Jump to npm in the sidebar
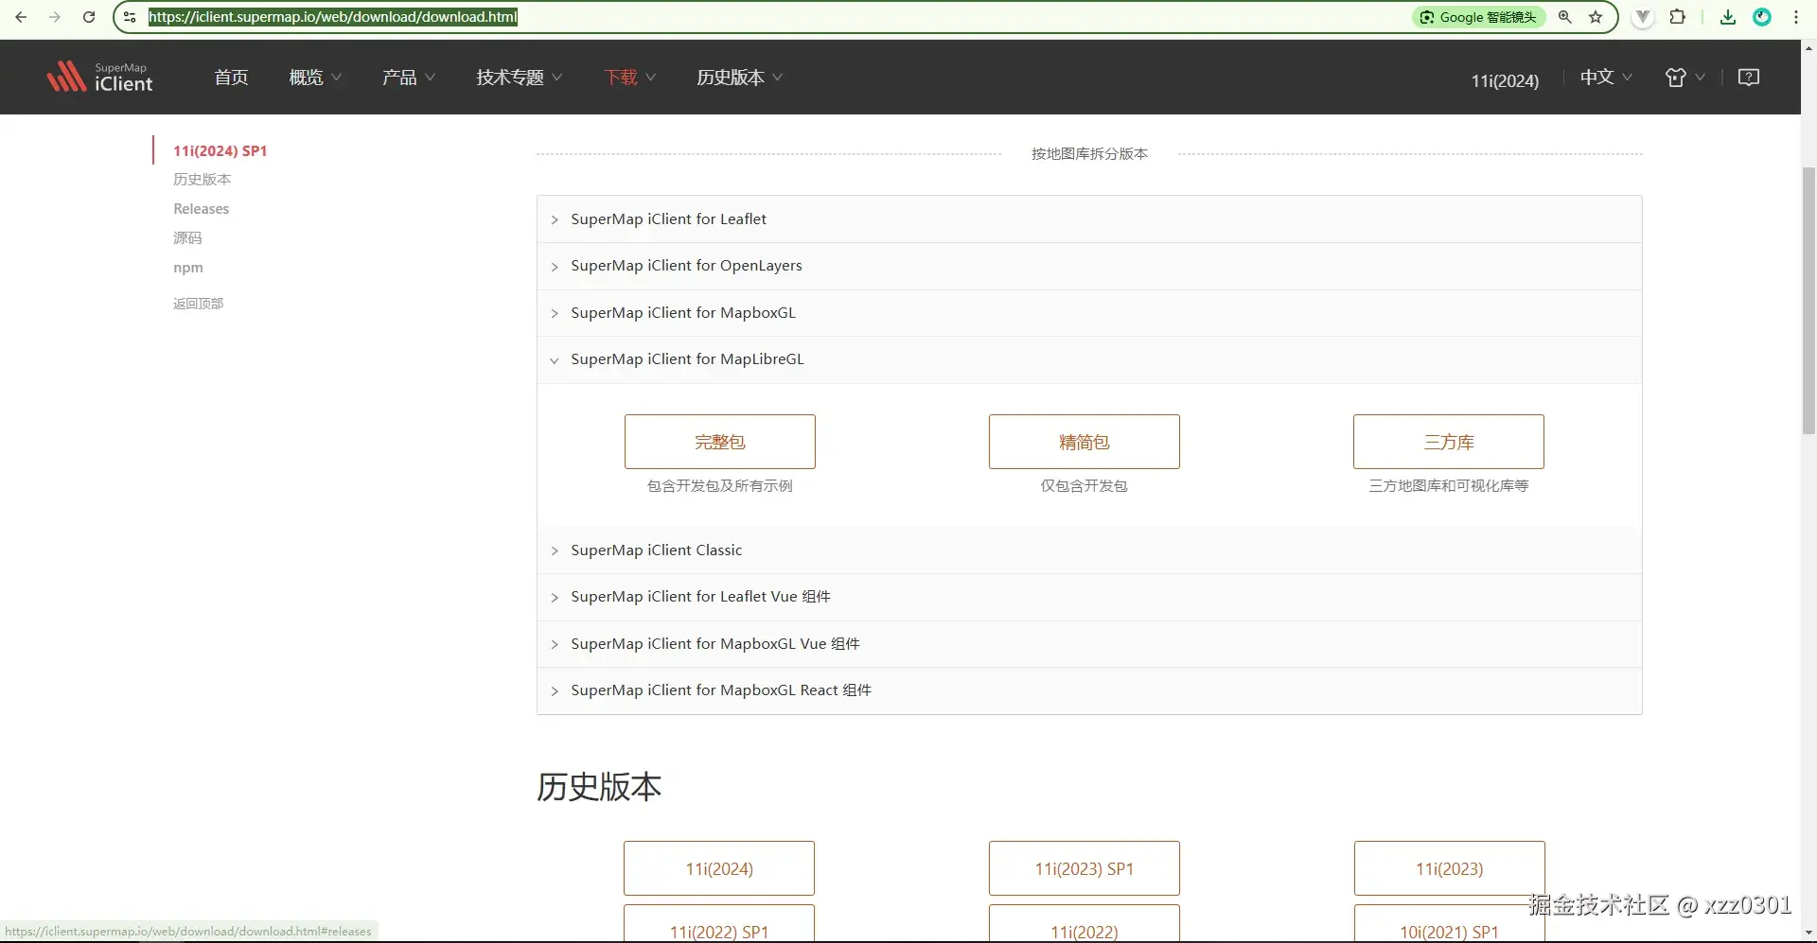The height and width of the screenshot is (943, 1817). pyautogui.click(x=187, y=268)
